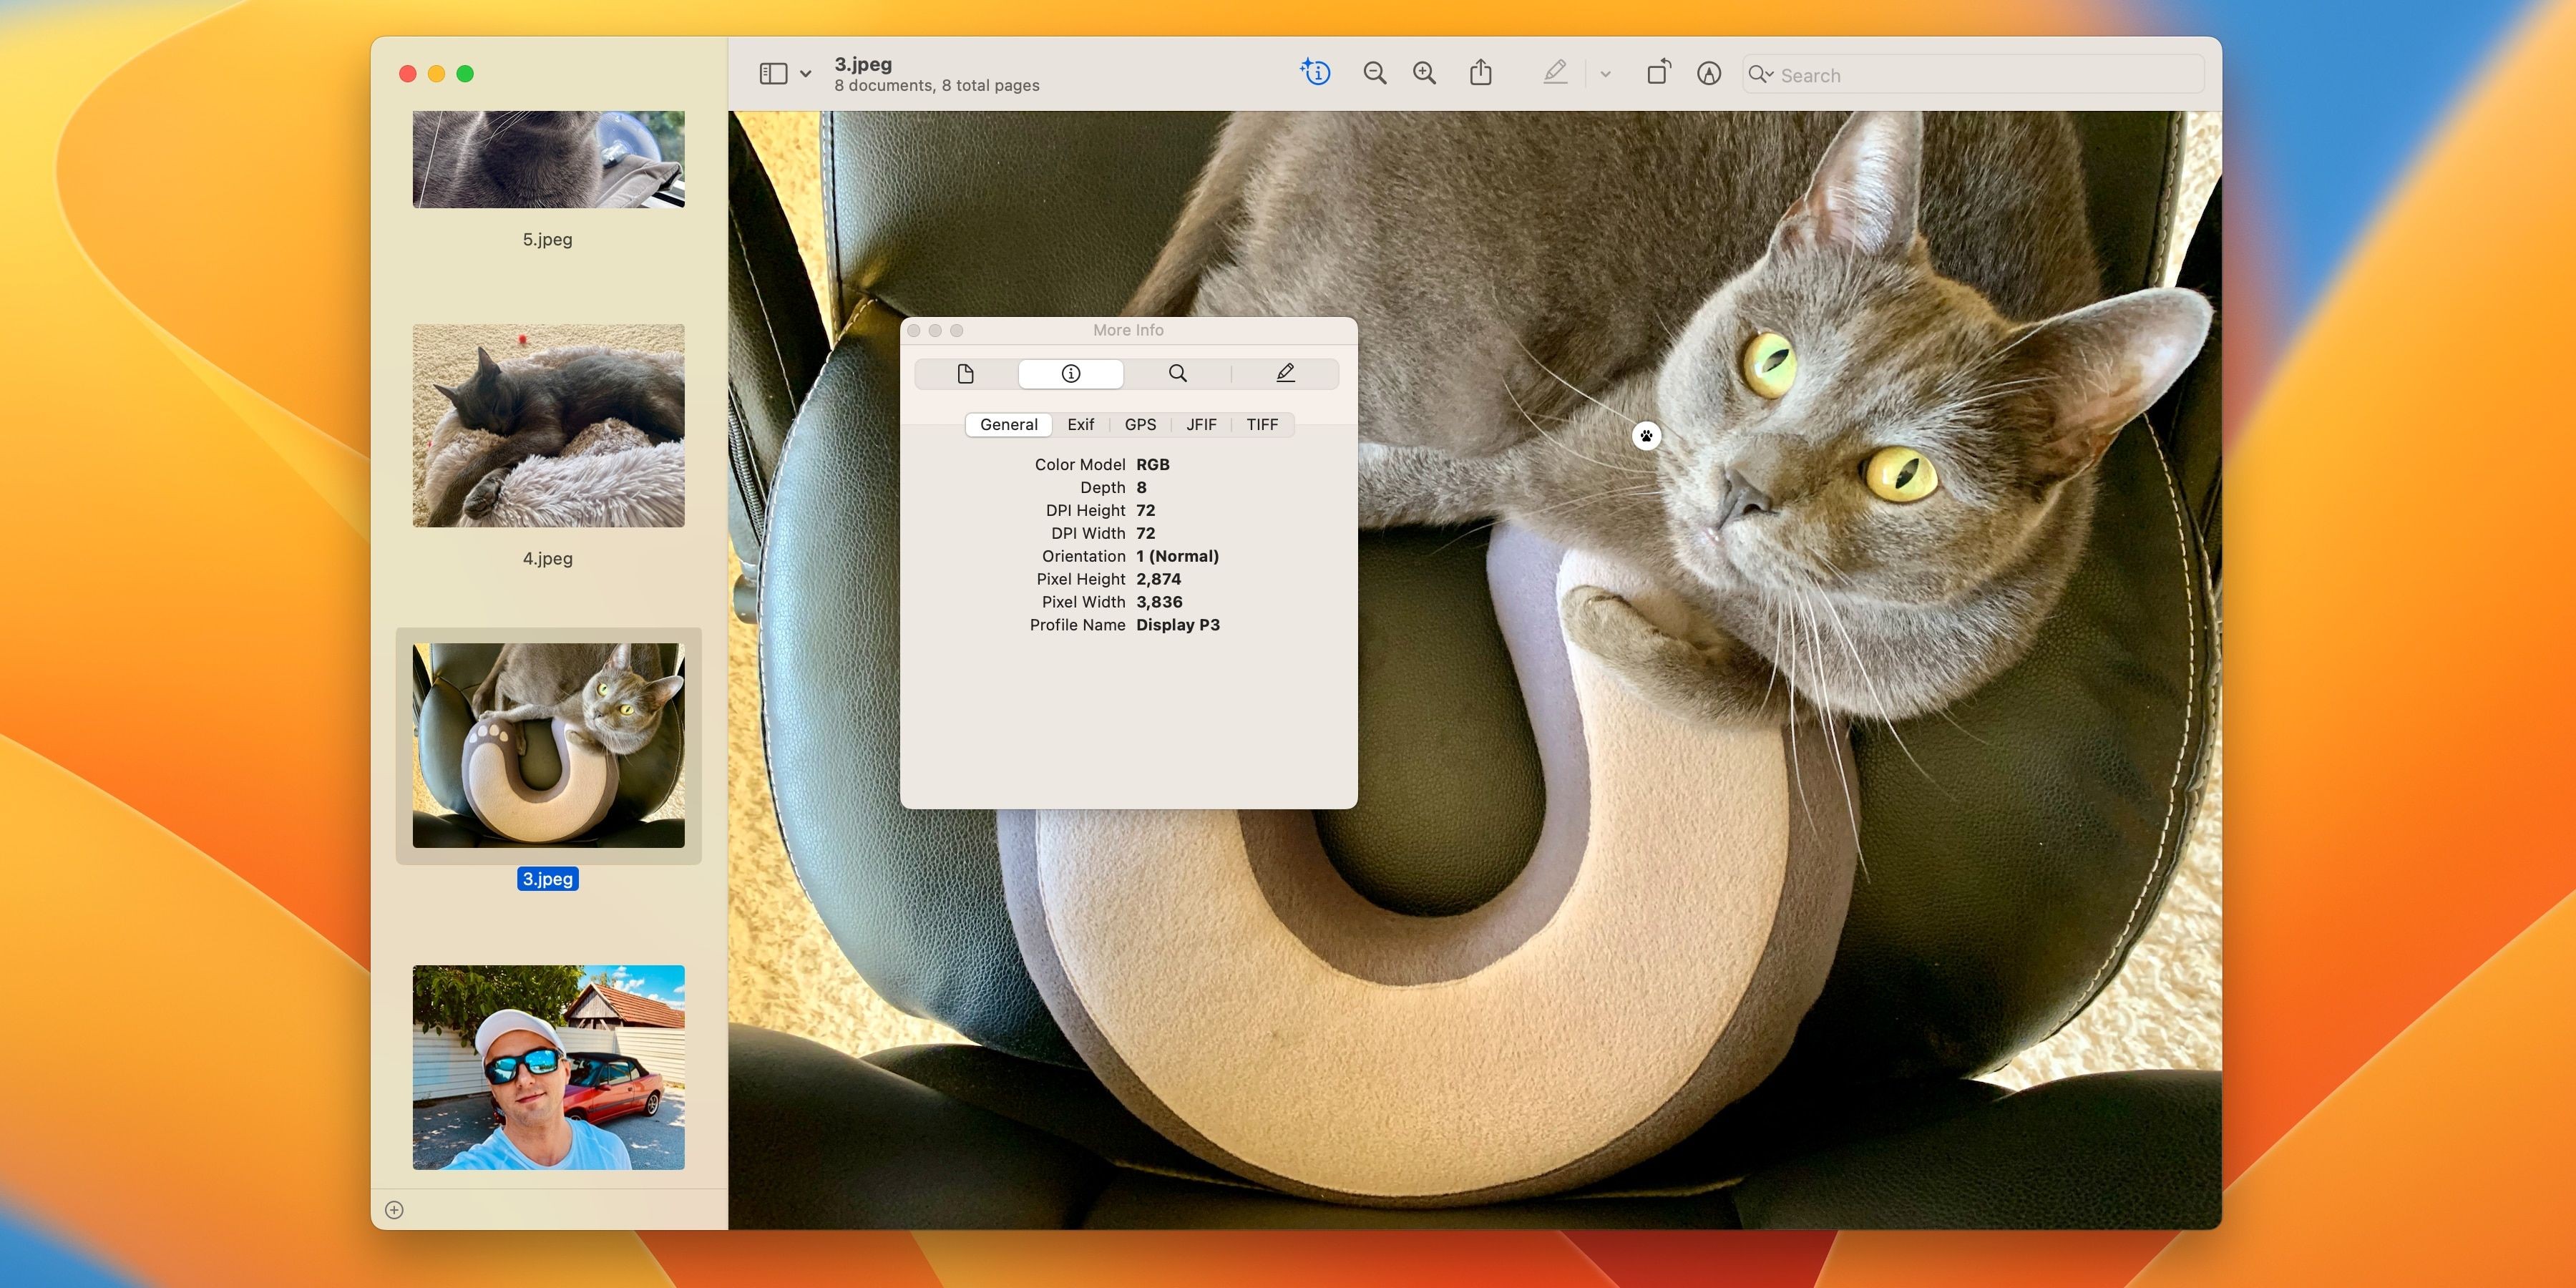Click the More Info panel title bar
Image resolution: width=2576 pixels, height=1288 pixels.
point(1128,331)
